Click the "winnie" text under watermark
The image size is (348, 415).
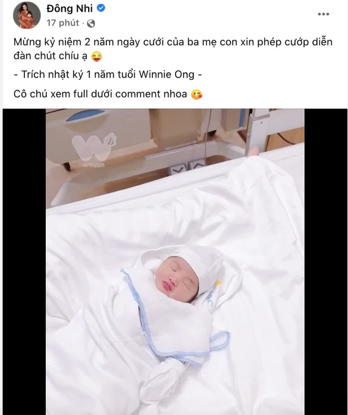point(93,165)
